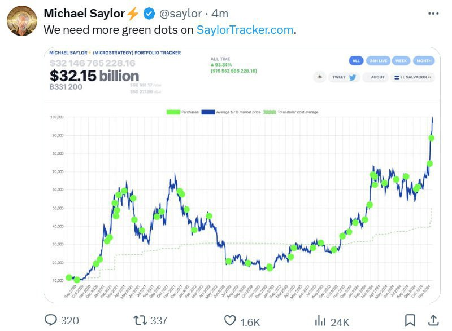Select the ALL time range tab
The width and height of the screenshot is (452, 331).
click(355, 61)
